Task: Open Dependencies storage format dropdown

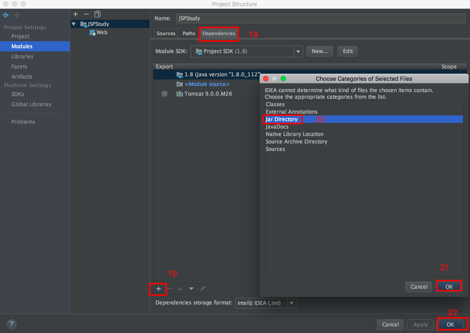Action: click(x=292, y=303)
